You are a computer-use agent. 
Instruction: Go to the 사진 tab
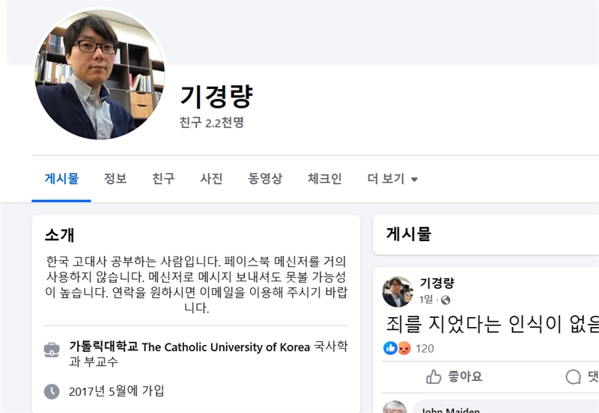click(x=211, y=179)
